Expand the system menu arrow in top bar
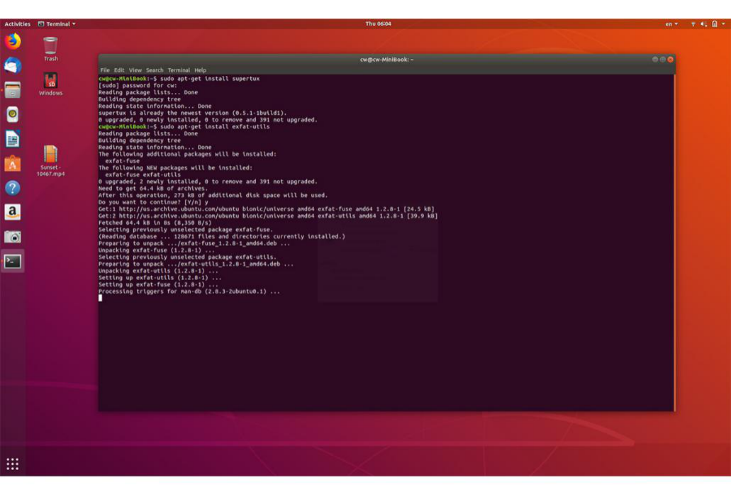 pos(723,24)
